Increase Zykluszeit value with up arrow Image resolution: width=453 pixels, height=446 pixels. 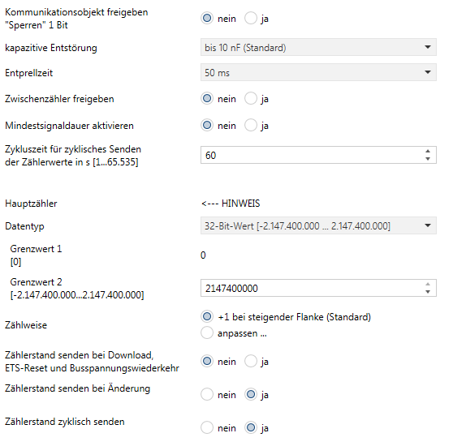428,151
